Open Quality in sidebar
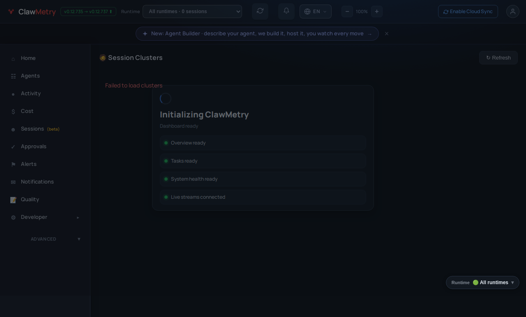The width and height of the screenshot is (526, 317). point(45,200)
